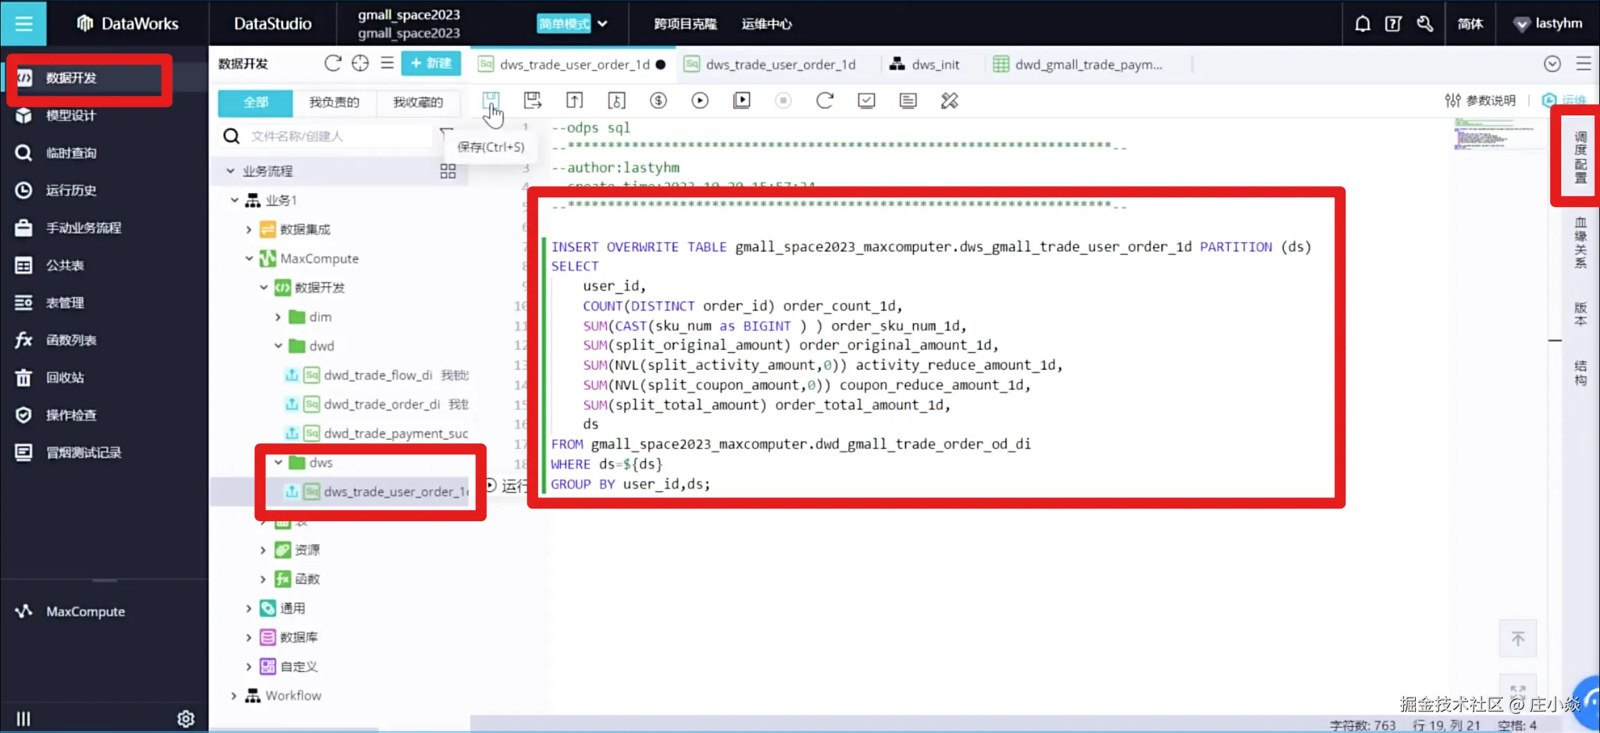The width and height of the screenshot is (1600, 733).
Task: Select the 我收藏的 filter tab
Action: [418, 102]
